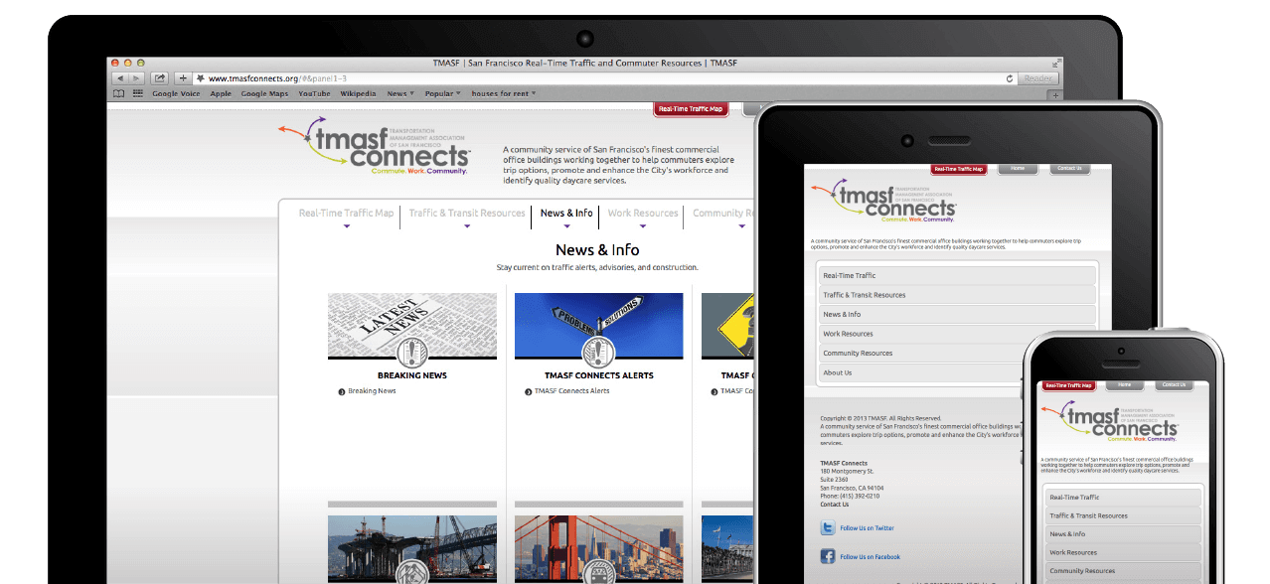Open the Google Maps bookmark
Viewport: 1270px width, 584px height.
point(264,93)
